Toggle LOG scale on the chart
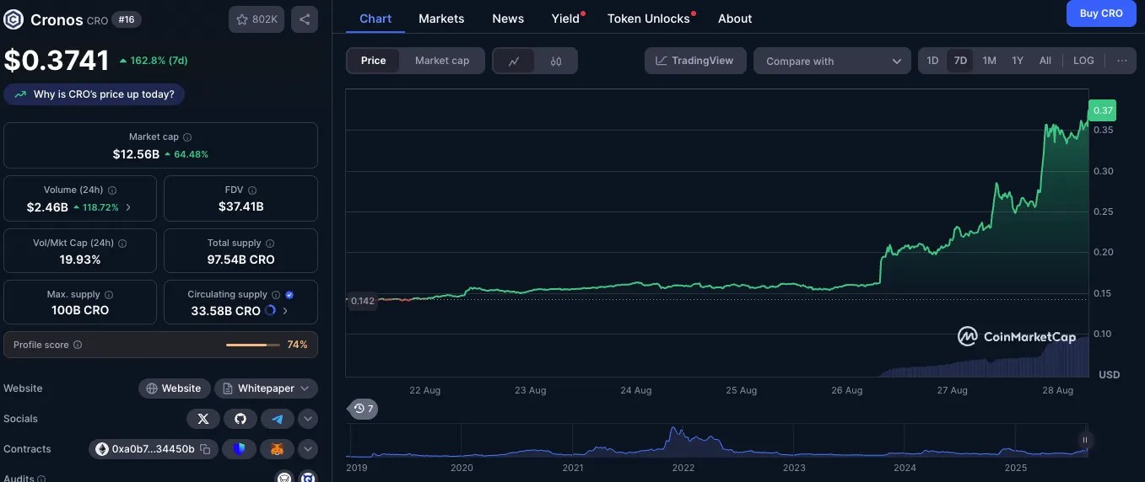 (1083, 61)
